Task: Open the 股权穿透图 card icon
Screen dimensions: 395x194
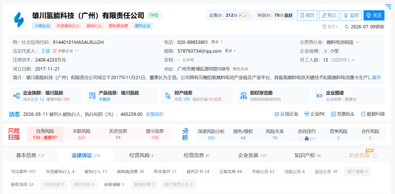Action: click(244, 96)
